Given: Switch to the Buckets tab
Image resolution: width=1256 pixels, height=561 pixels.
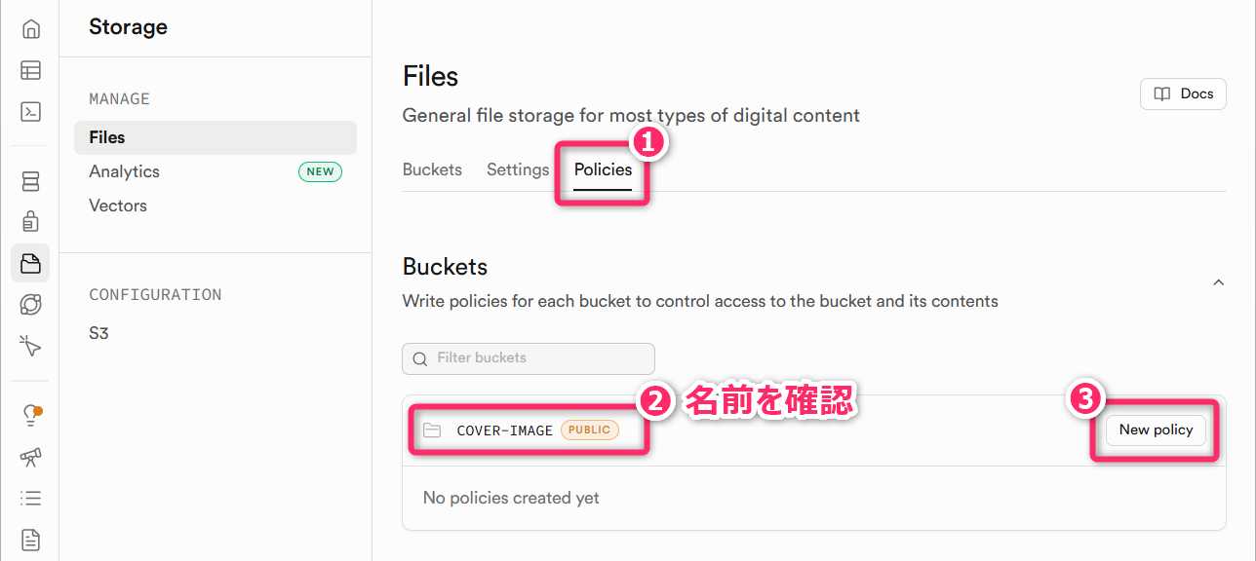Looking at the screenshot, I should [x=432, y=169].
